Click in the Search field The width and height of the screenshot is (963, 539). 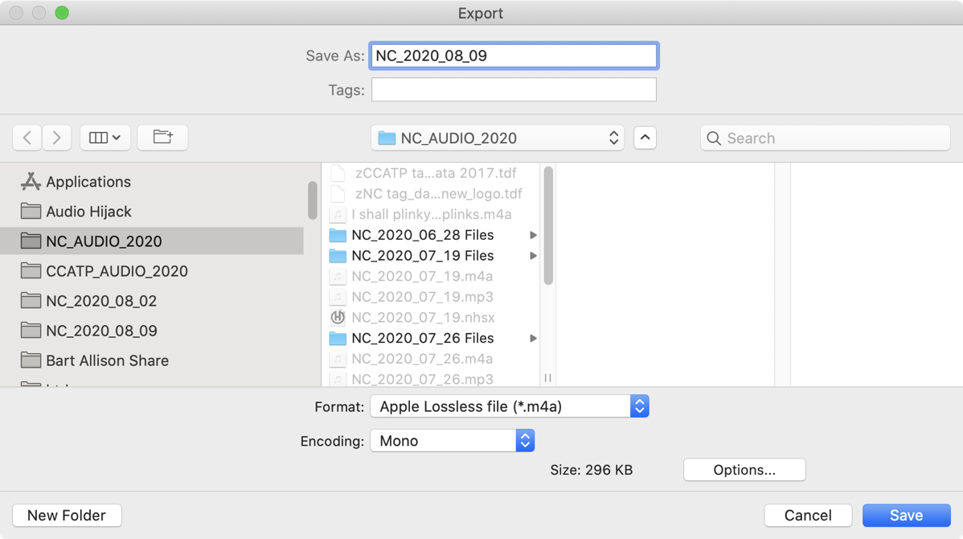click(832, 138)
